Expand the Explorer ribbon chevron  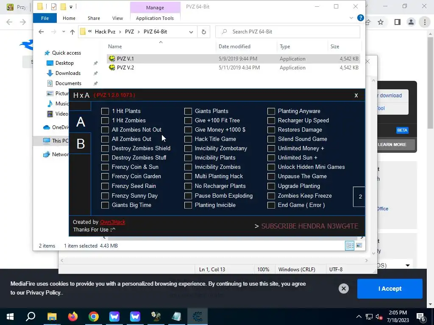click(x=351, y=18)
